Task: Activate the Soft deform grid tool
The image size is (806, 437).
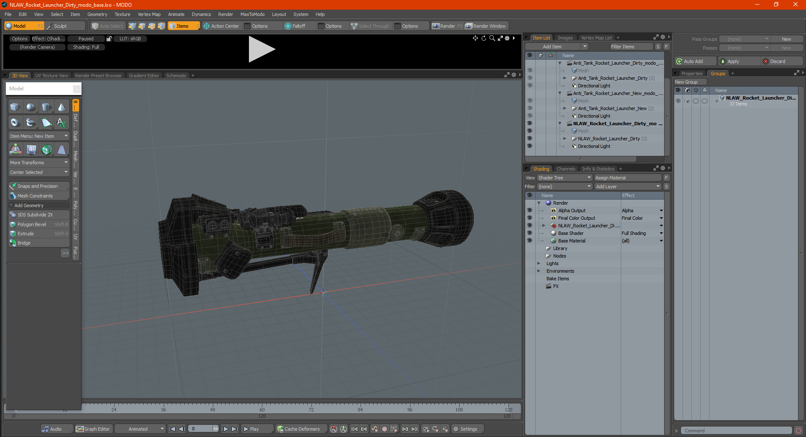Action: [31, 150]
